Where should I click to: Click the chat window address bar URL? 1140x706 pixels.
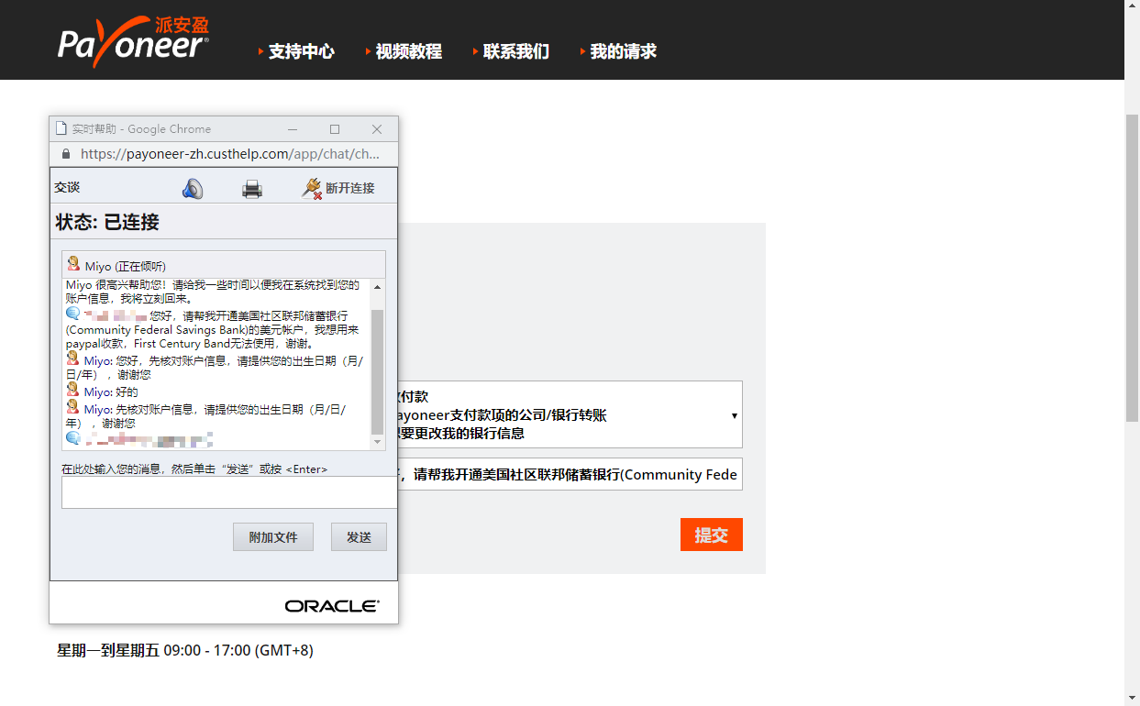coord(230,154)
